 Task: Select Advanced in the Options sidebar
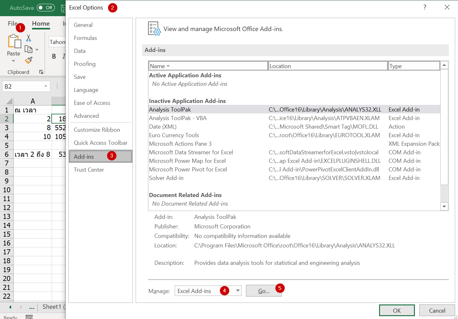coord(86,116)
